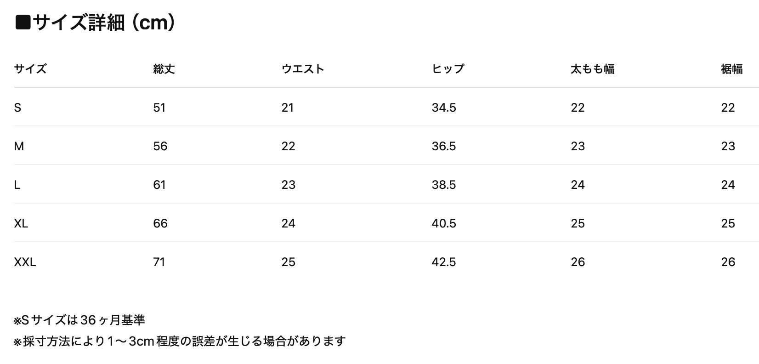Select the ヒップ column header

(x=448, y=69)
